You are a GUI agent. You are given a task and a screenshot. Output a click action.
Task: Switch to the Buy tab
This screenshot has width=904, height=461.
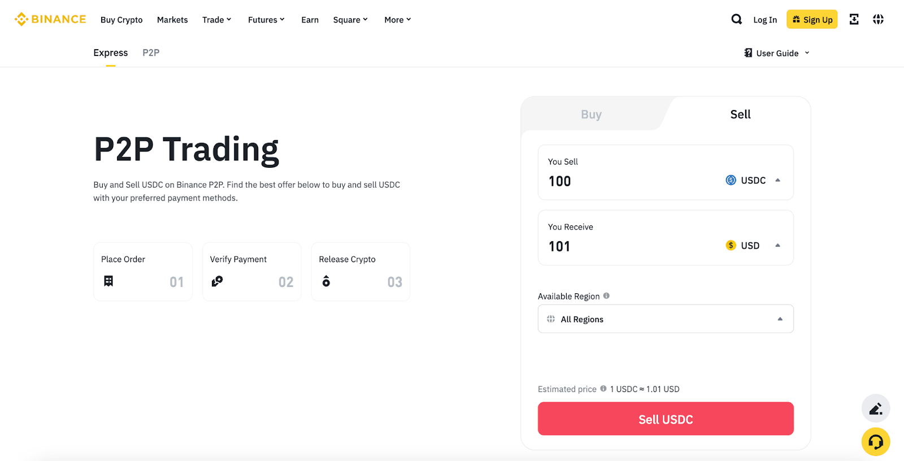pos(591,115)
